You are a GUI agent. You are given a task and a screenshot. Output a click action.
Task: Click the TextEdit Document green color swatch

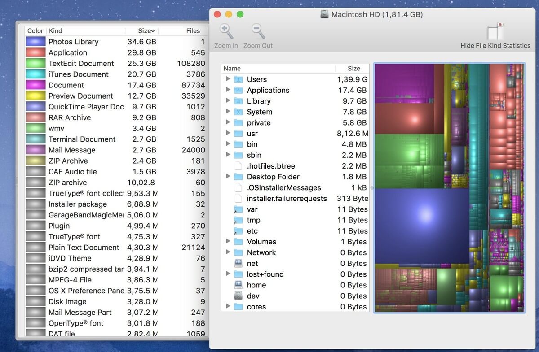tap(36, 63)
